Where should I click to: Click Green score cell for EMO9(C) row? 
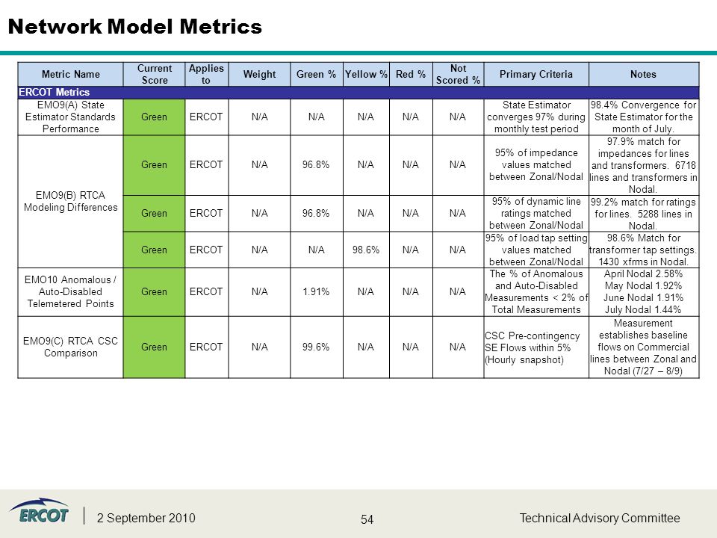coord(154,347)
